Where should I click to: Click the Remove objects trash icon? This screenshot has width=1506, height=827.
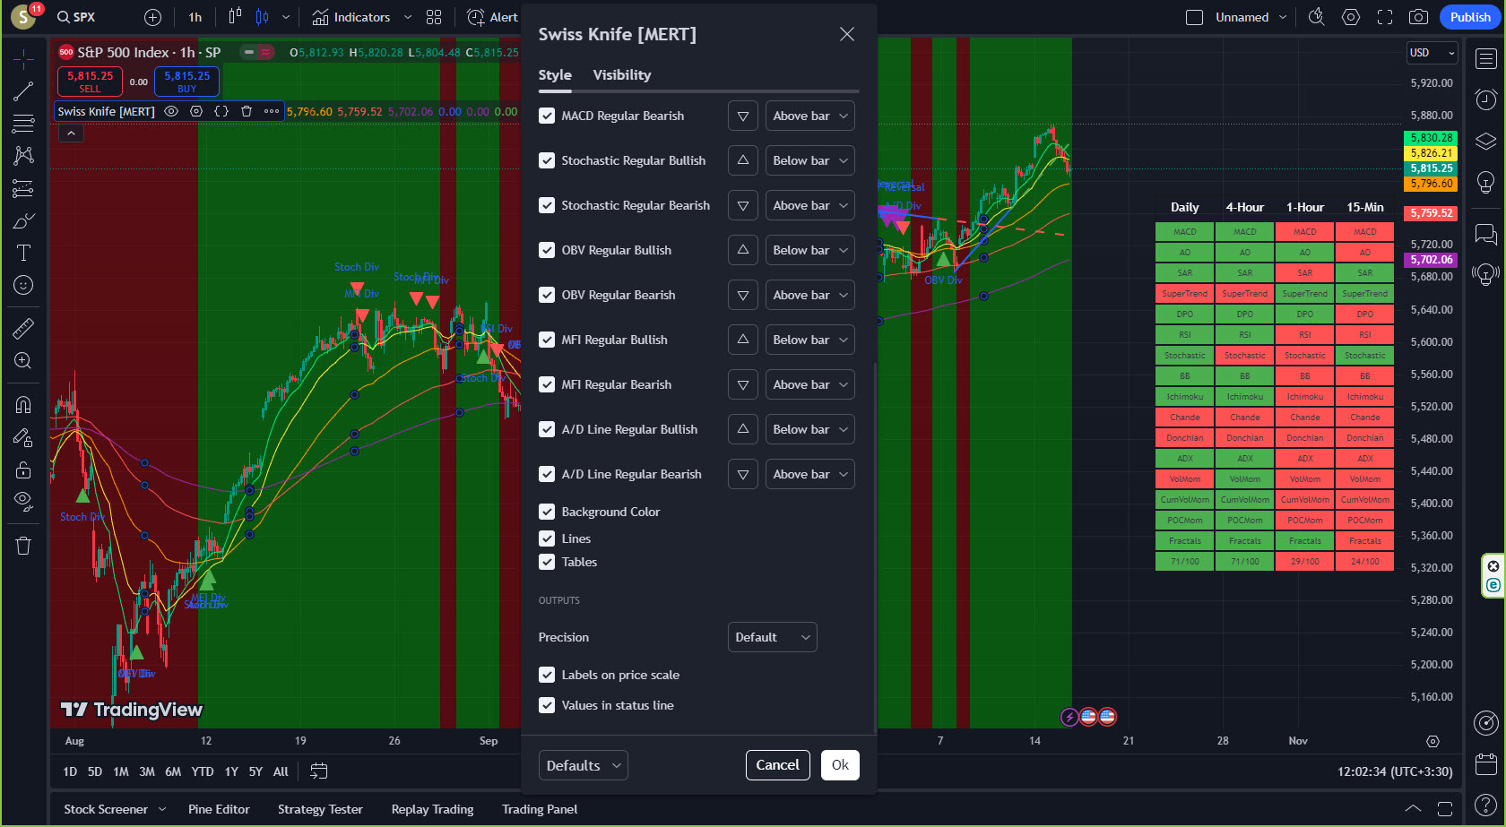pos(23,546)
